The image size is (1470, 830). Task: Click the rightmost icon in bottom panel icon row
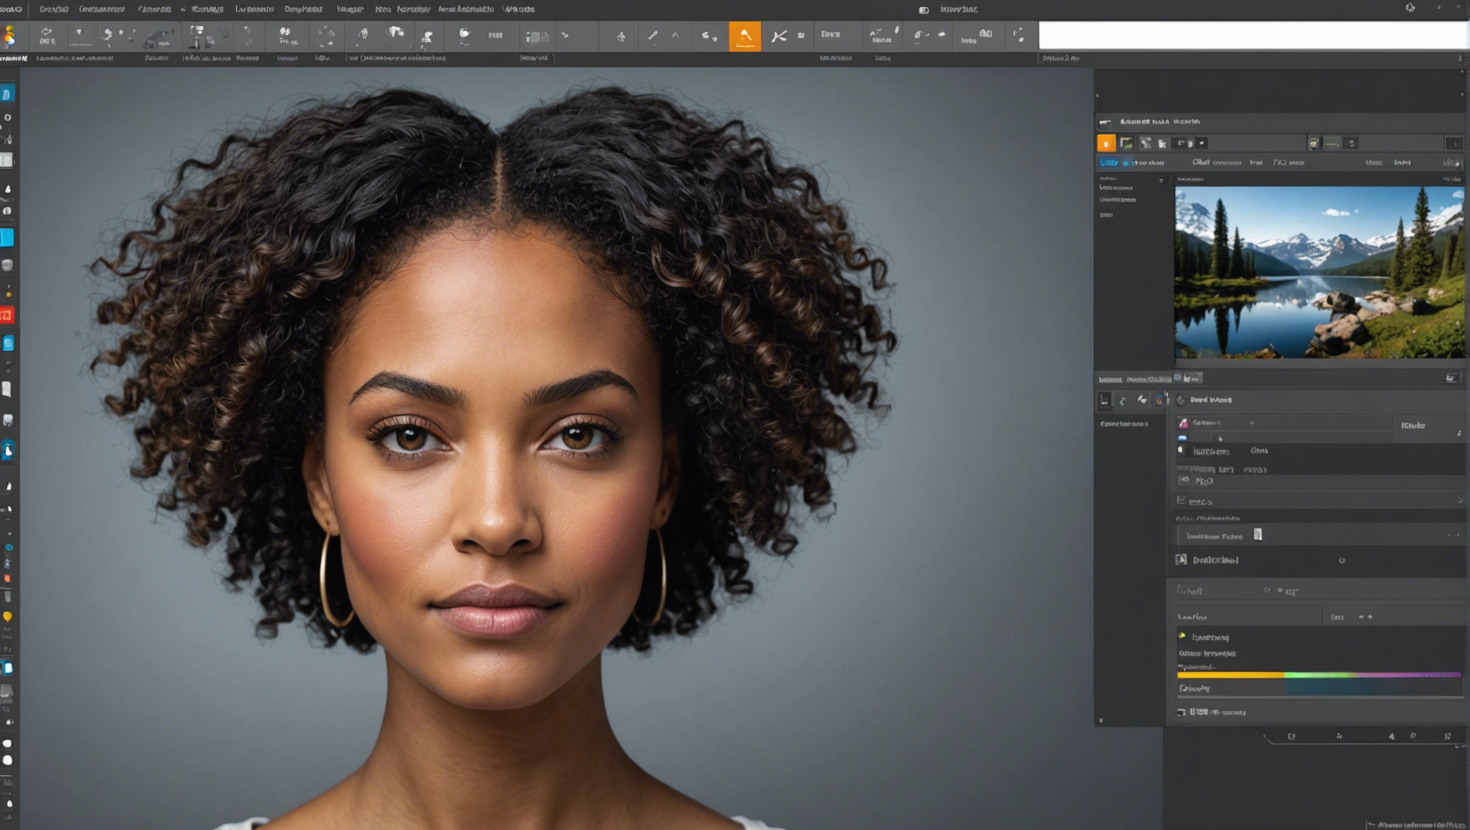1447,736
